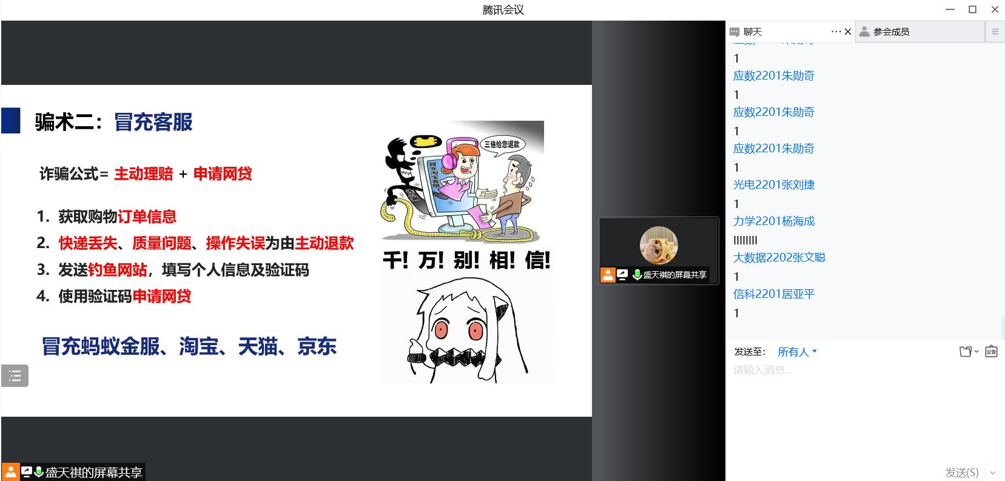The width and height of the screenshot is (1005, 481).
Task: Expand the send options arrow beside 发送(S)
Action: coord(993,472)
